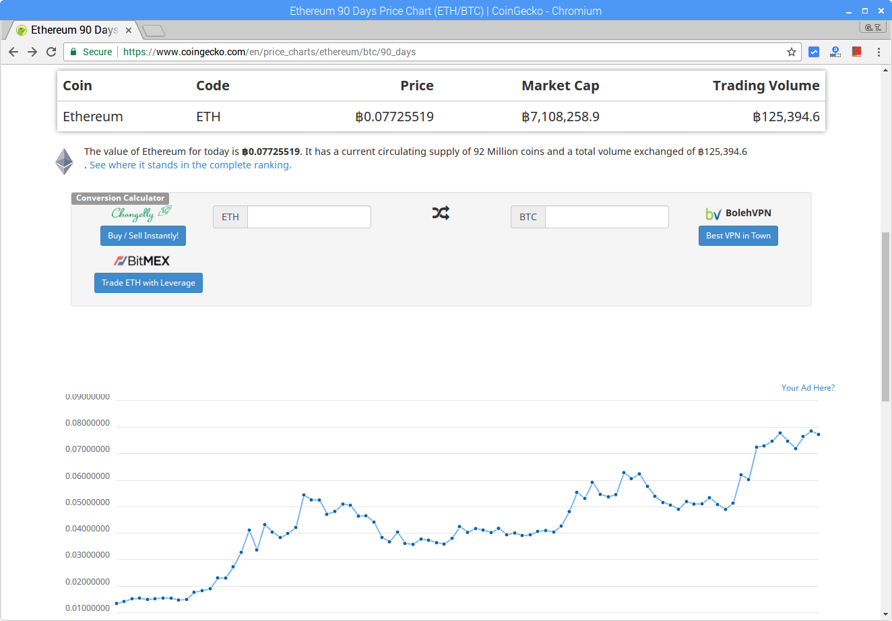Screen dimensions: 892x621
Task: Follow the Your Ad Here? link
Action: 807,388
